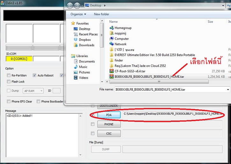Viewport: 231px width, 164px height.
Task: Enable Phone Bootloader checkbox
Action: pyautogui.click(x=38, y=102)
